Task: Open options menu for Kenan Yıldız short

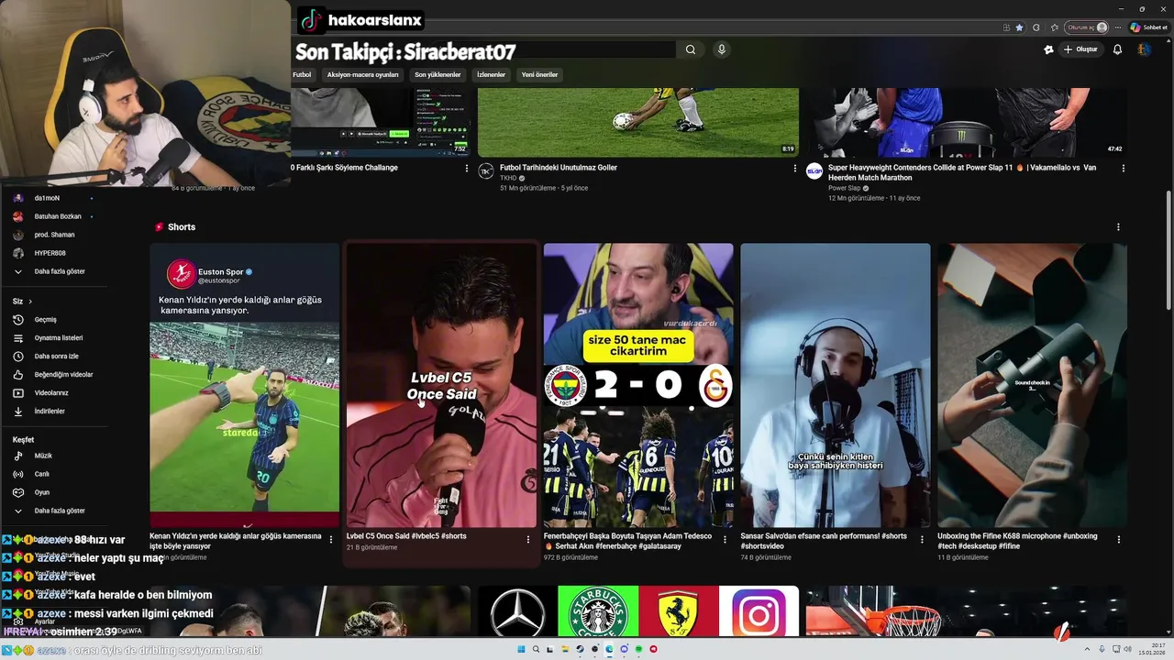Action: (x=331, y=539)
